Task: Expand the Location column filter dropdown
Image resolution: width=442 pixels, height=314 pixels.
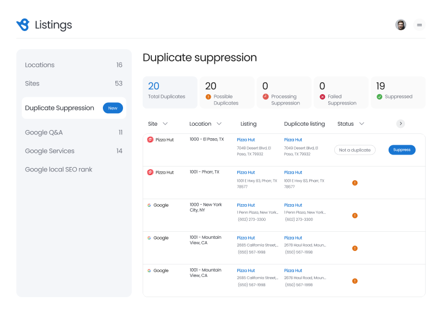Action: coord(219,124)
